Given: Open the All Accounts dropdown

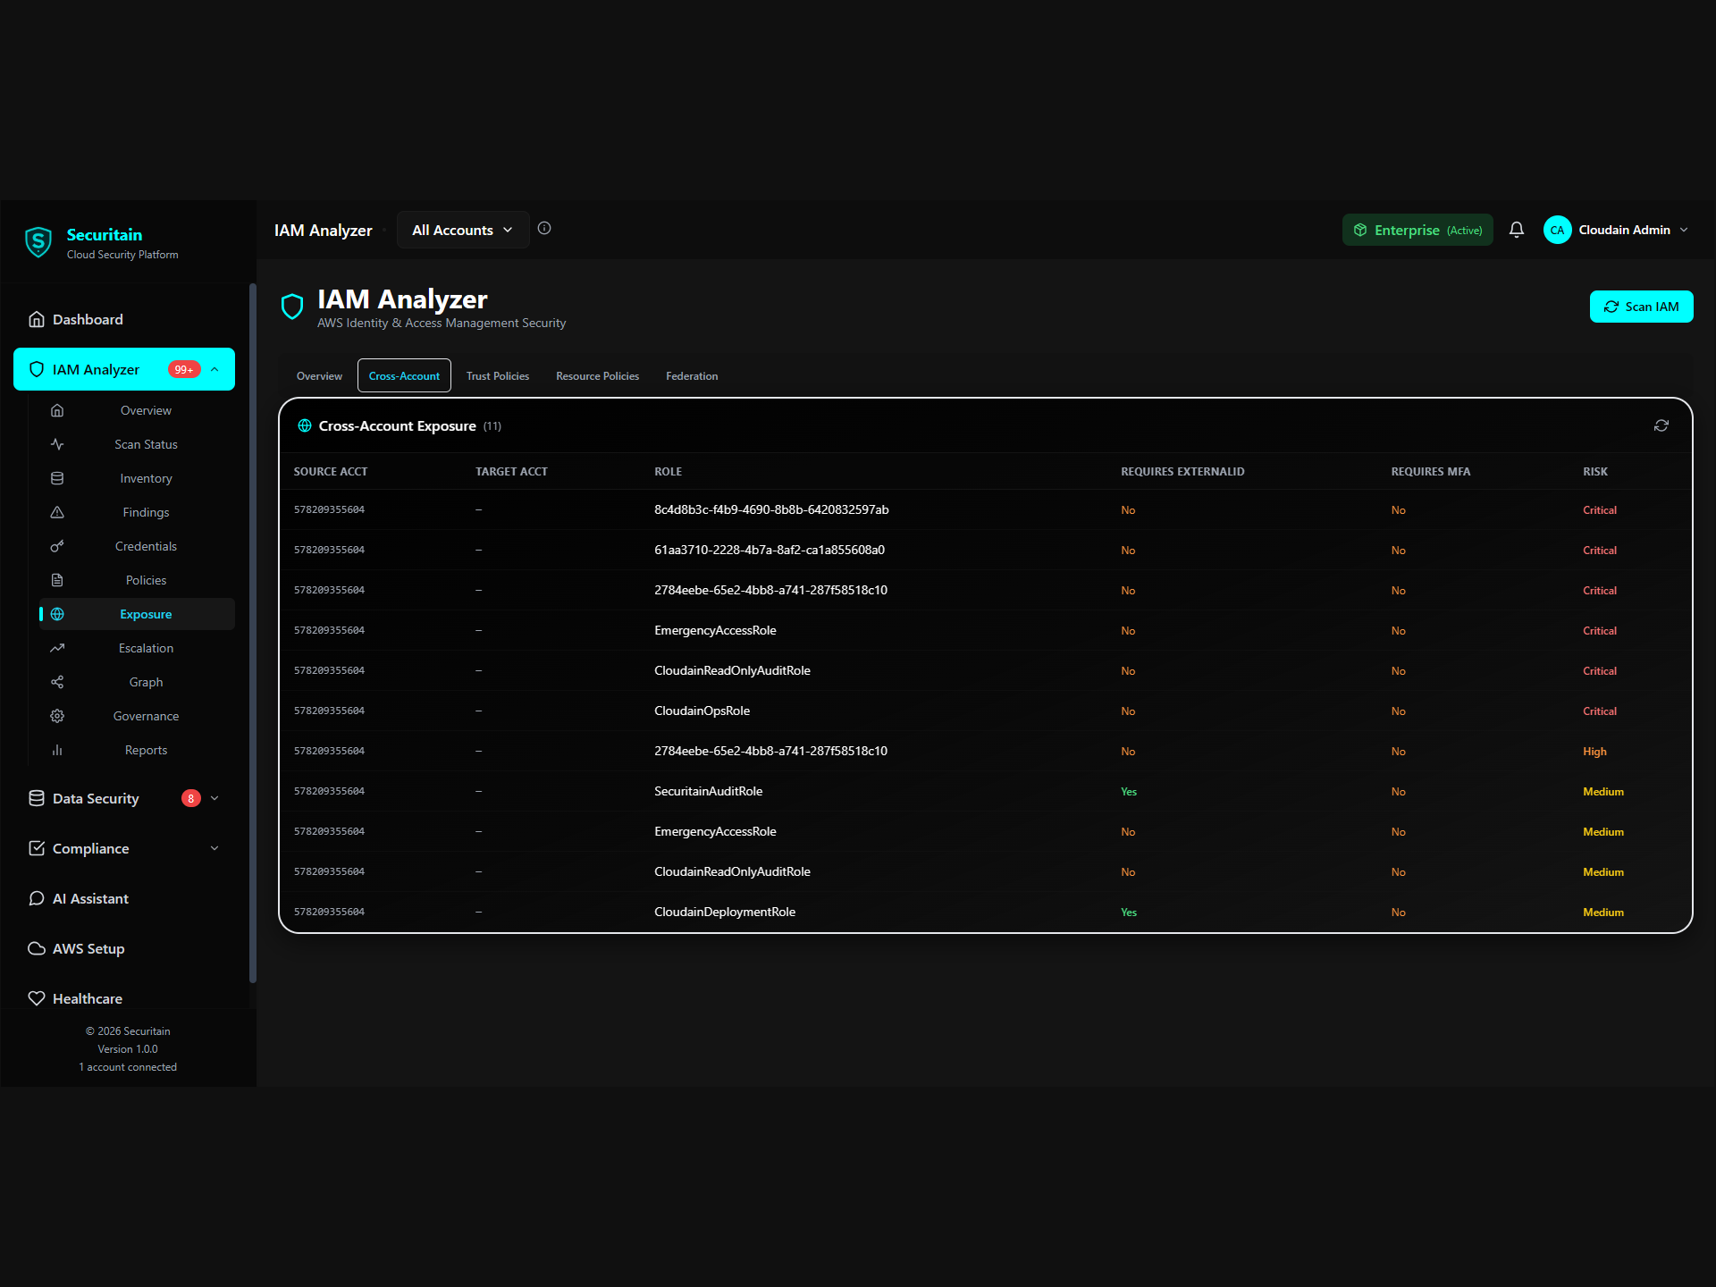Looking at the screenshot, I should [463, 230].
